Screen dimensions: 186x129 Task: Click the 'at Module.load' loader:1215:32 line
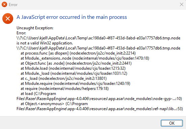click(x=73, y=68)
